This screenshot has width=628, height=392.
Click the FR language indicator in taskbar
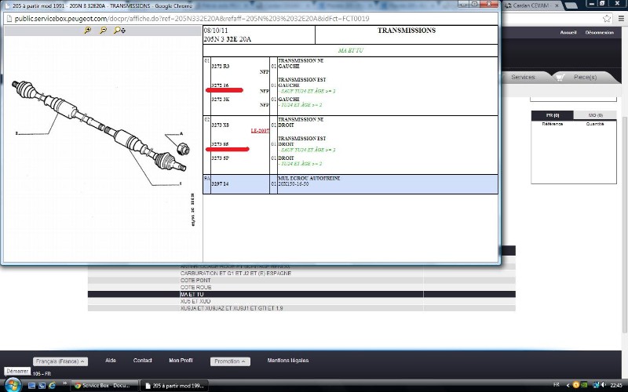(x=557, y=385)
